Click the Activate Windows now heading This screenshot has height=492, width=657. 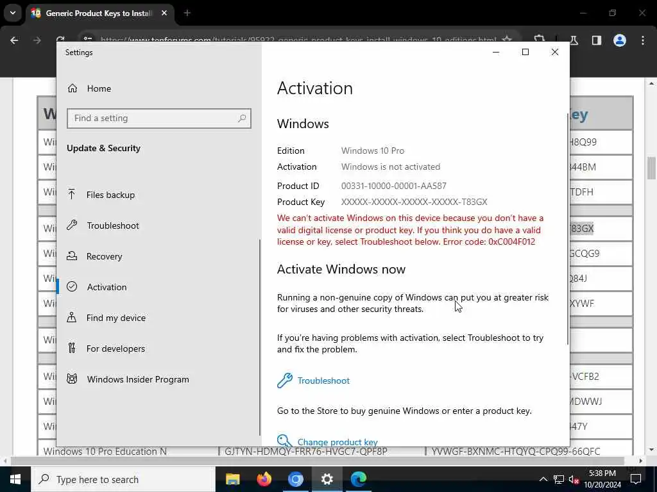coord(341,269)
